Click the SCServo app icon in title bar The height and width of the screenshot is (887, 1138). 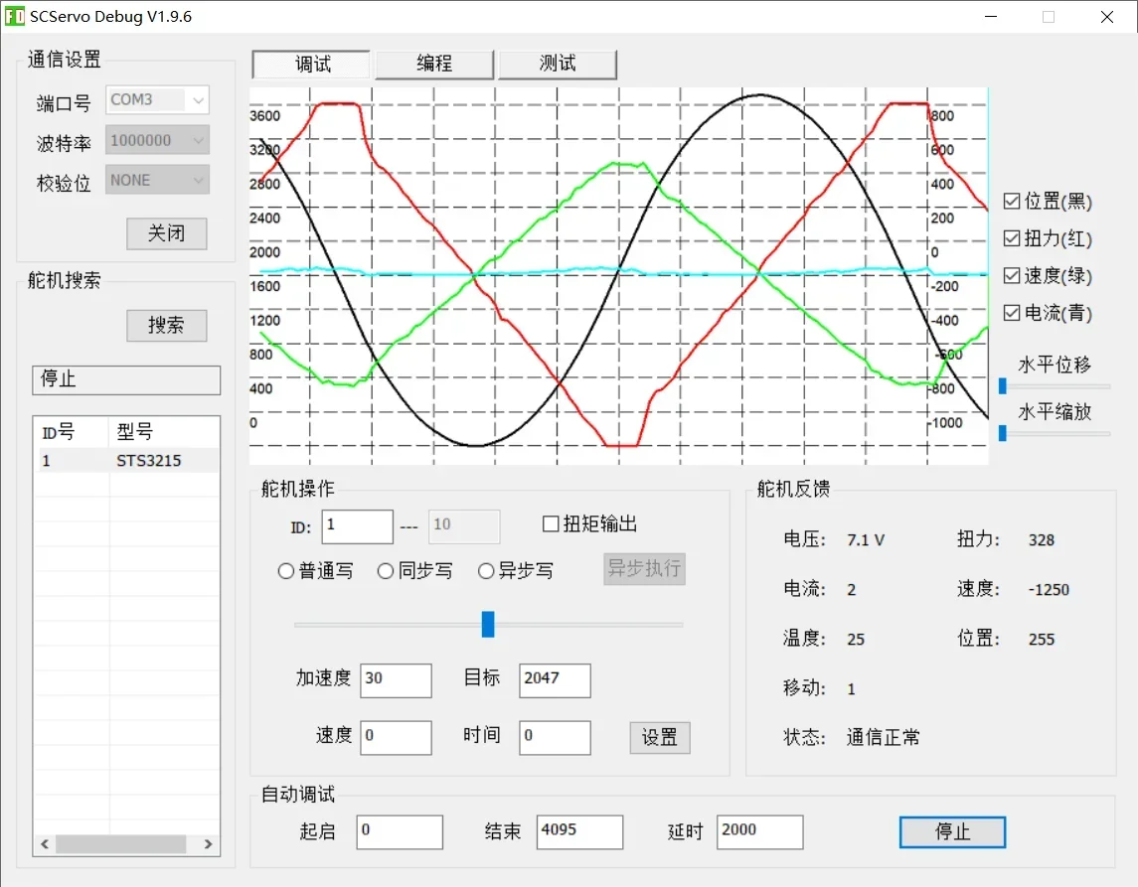coord(14,16)
